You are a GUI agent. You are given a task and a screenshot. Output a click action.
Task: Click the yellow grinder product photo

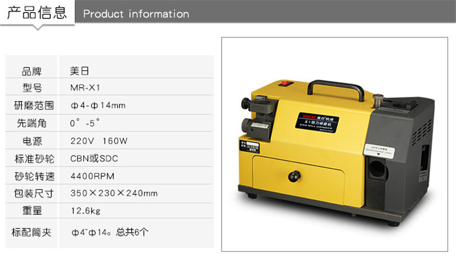tap(334, 144)
